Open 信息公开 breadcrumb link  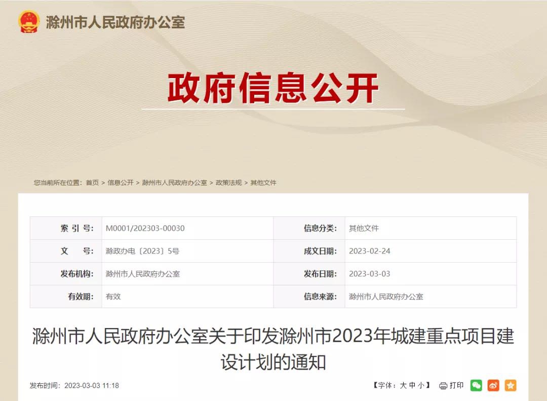[121, 183]
